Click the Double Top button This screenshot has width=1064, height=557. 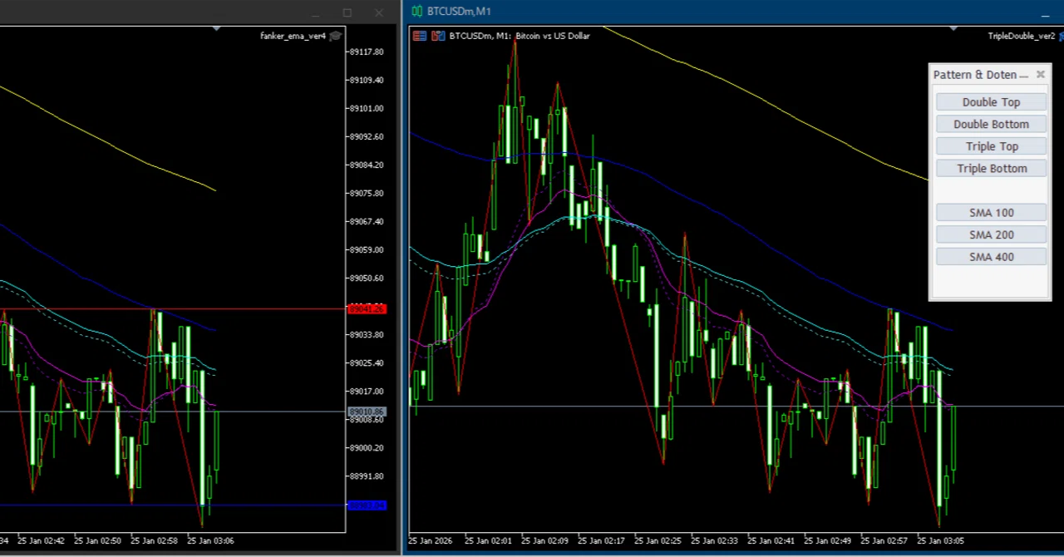[991, 102]
